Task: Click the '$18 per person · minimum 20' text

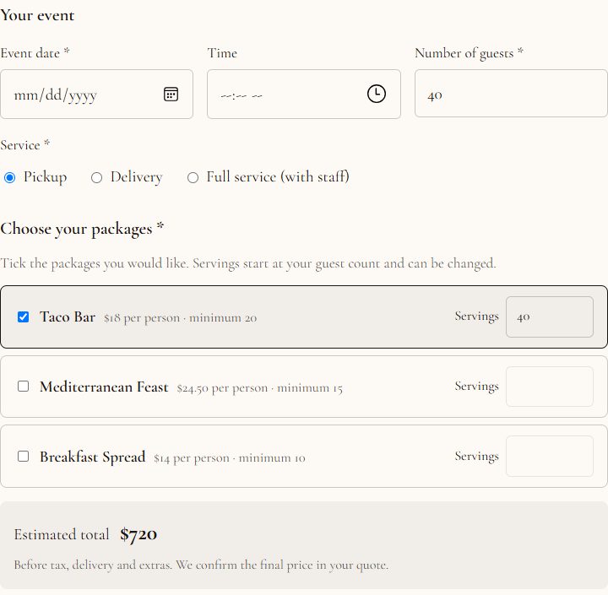Action: (181, 318)
